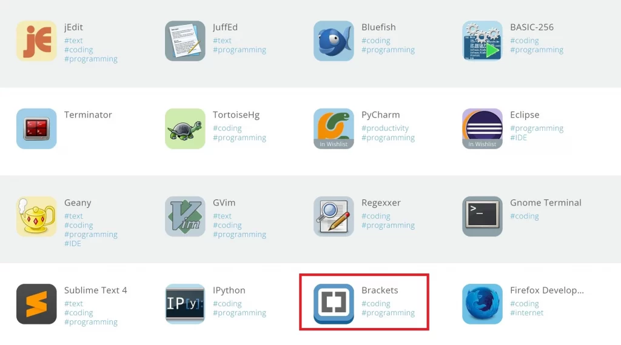
Task: Open the BASIC-256 app icon
Action: tap(482, 41)
